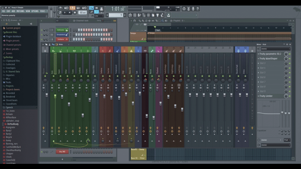
Task: Open the PATTERNS menu
Action: tap(20, 11)
